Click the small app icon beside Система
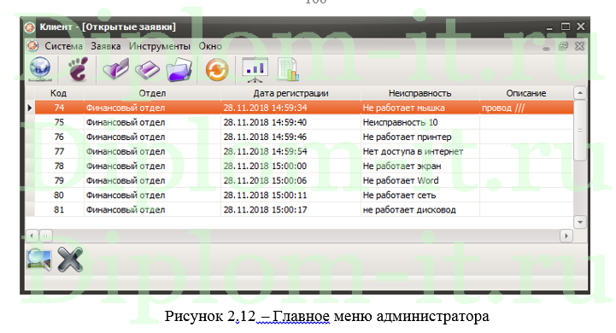616x333 pixels. (x=32, y=46)
